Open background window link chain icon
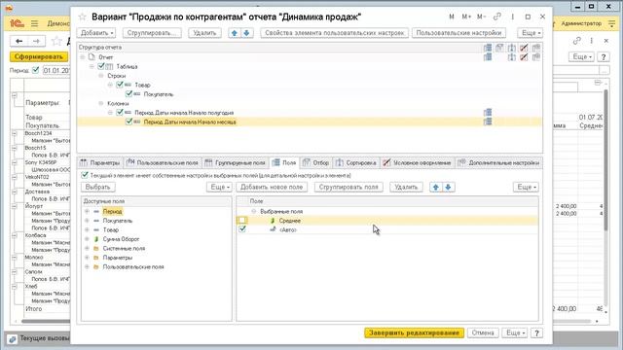623x350 pixels. click(577, 41)
